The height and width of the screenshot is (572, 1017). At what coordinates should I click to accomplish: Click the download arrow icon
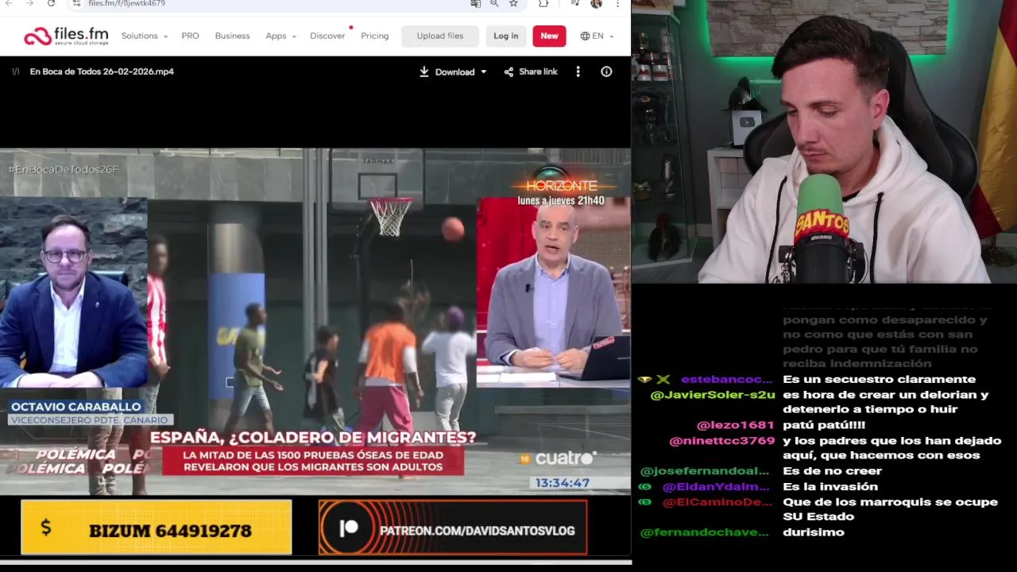(424, 71)
